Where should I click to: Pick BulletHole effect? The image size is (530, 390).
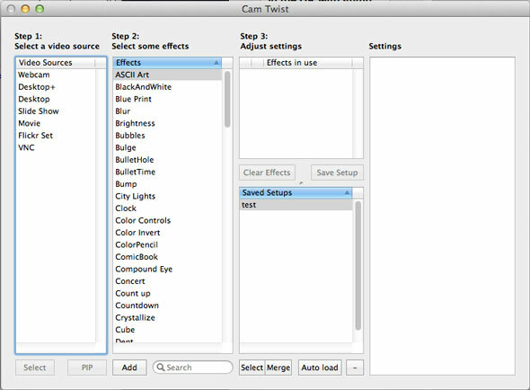pyautogui.click(x=167, y=160)
